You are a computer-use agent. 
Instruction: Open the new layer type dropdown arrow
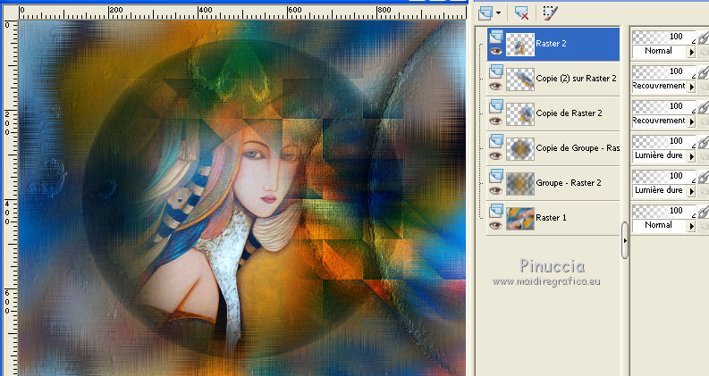tap(498, 13)
